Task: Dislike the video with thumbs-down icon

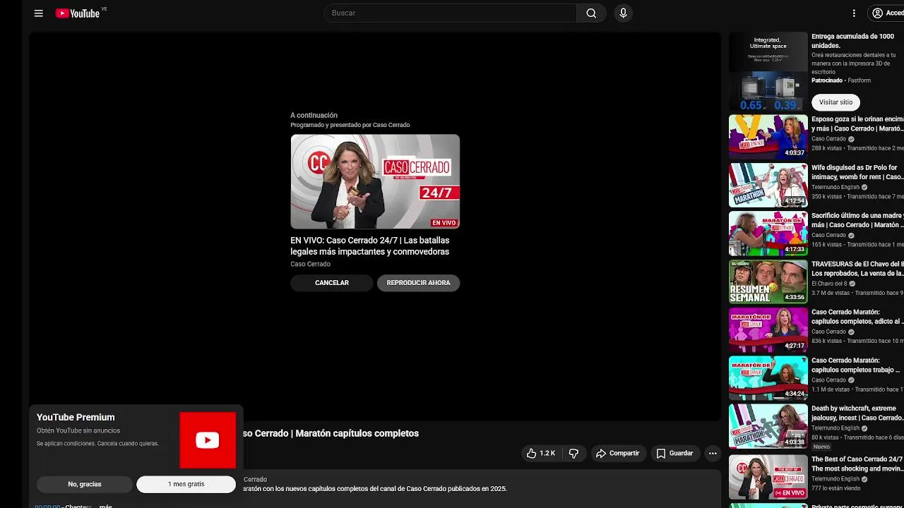Action: tap(573, 454)
